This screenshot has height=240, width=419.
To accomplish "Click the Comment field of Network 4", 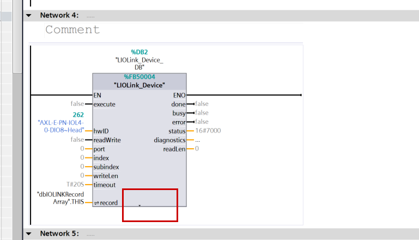I will 72,30.
